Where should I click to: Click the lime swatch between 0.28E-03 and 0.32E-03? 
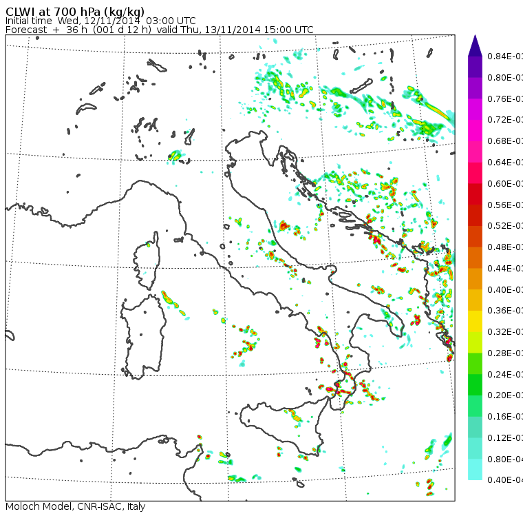click(475, 342)
